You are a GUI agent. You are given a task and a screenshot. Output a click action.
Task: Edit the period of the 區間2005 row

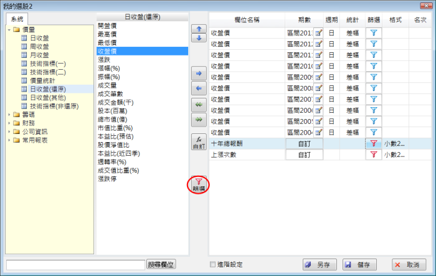pos(318,121)
